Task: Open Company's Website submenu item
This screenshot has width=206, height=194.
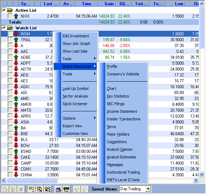Action: [x=123, y=74]
